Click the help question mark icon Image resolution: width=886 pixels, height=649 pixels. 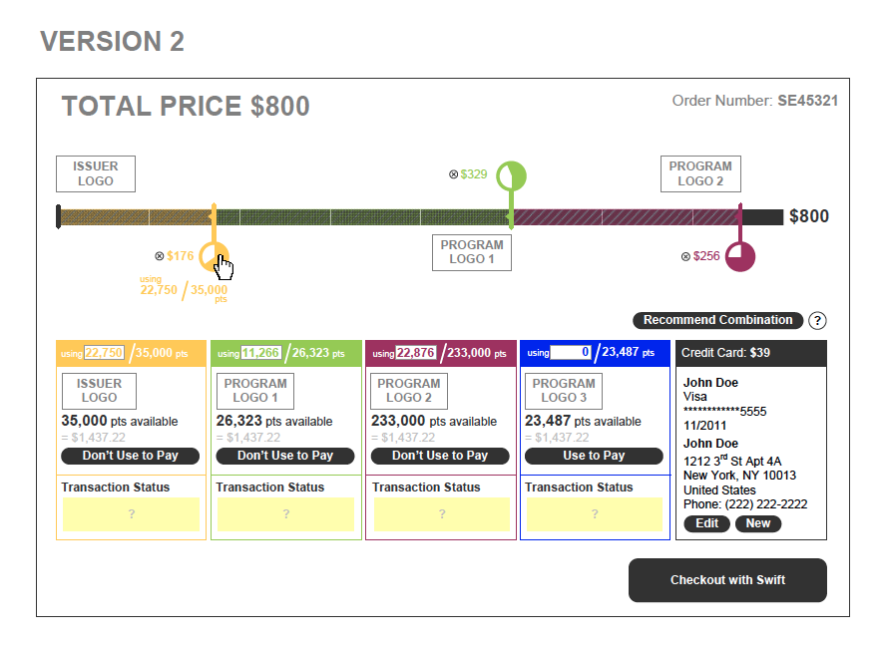point(817,321)
